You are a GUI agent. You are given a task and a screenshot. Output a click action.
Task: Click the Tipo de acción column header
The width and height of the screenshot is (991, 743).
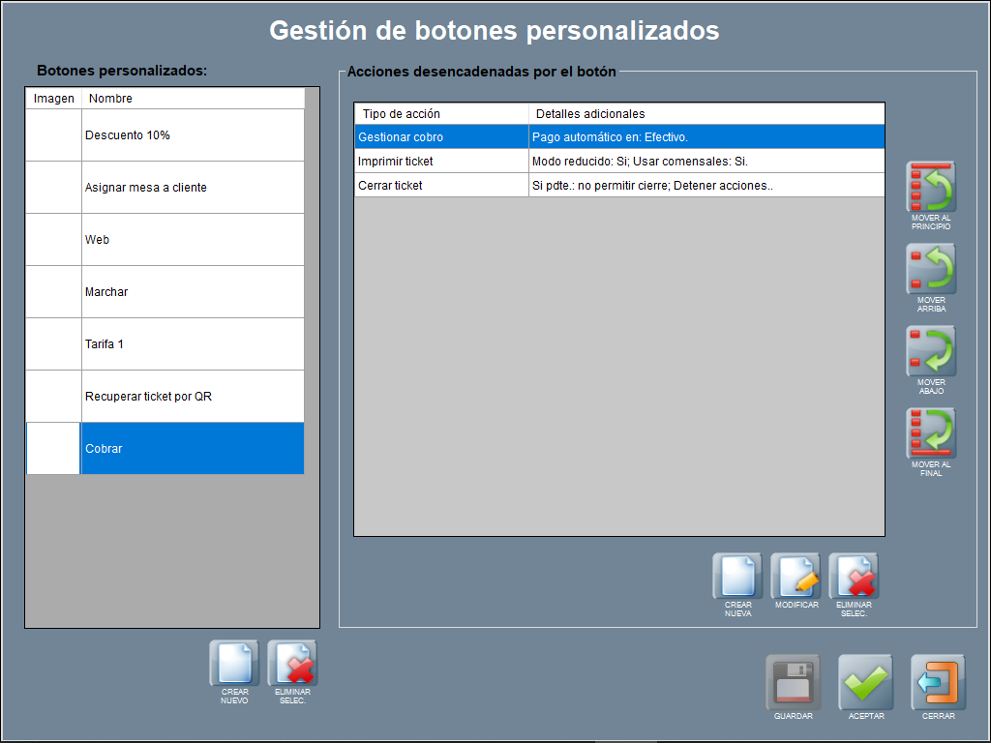point(441,114)
